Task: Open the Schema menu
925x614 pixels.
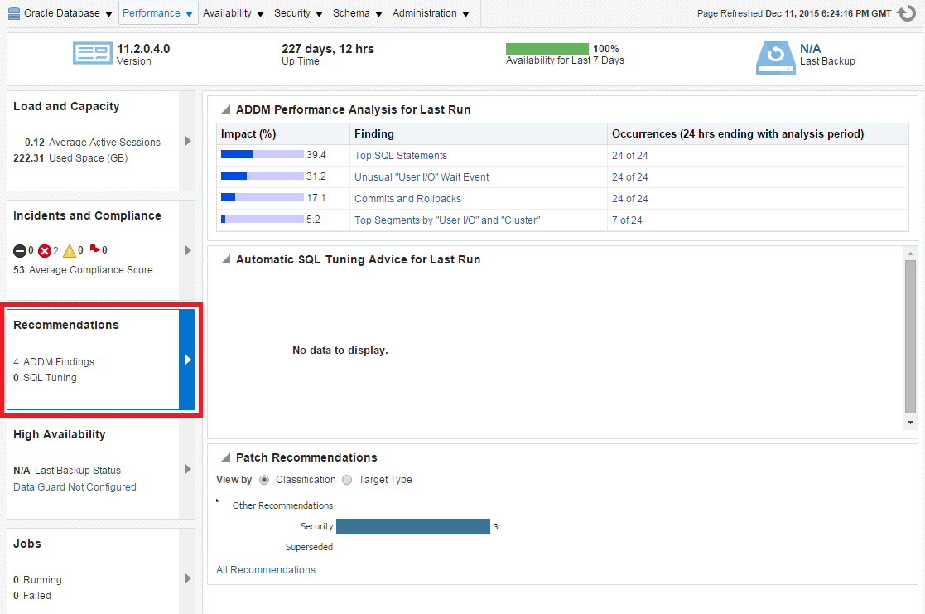Action: point(358,13)
